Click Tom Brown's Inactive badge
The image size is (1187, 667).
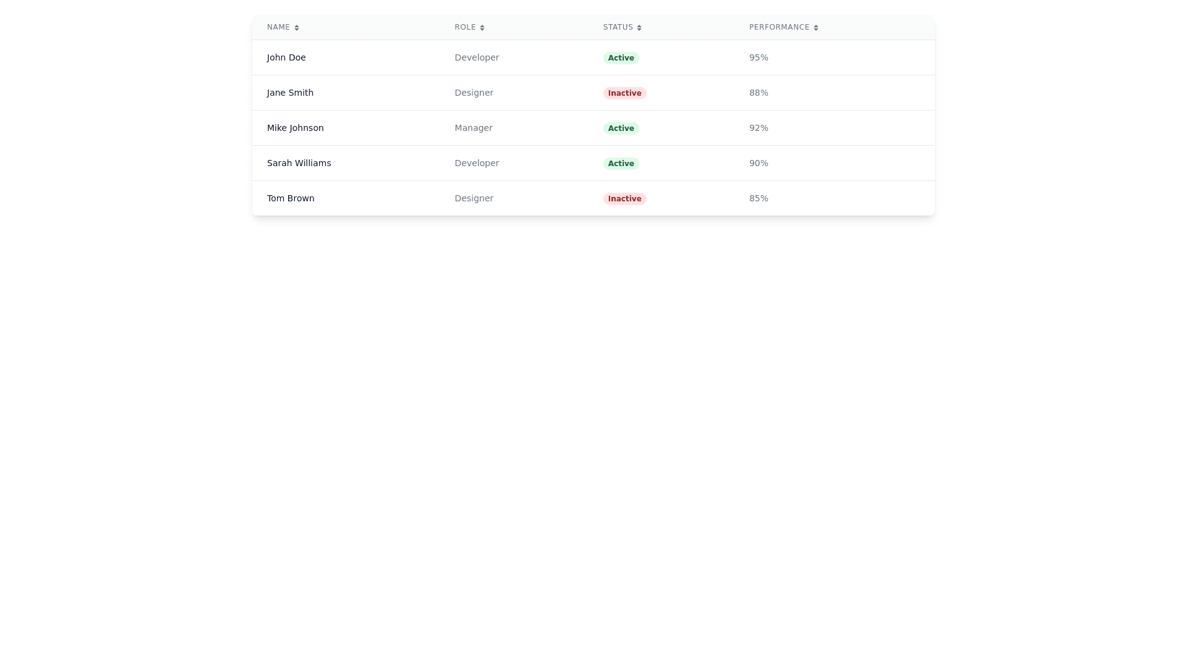624,199
